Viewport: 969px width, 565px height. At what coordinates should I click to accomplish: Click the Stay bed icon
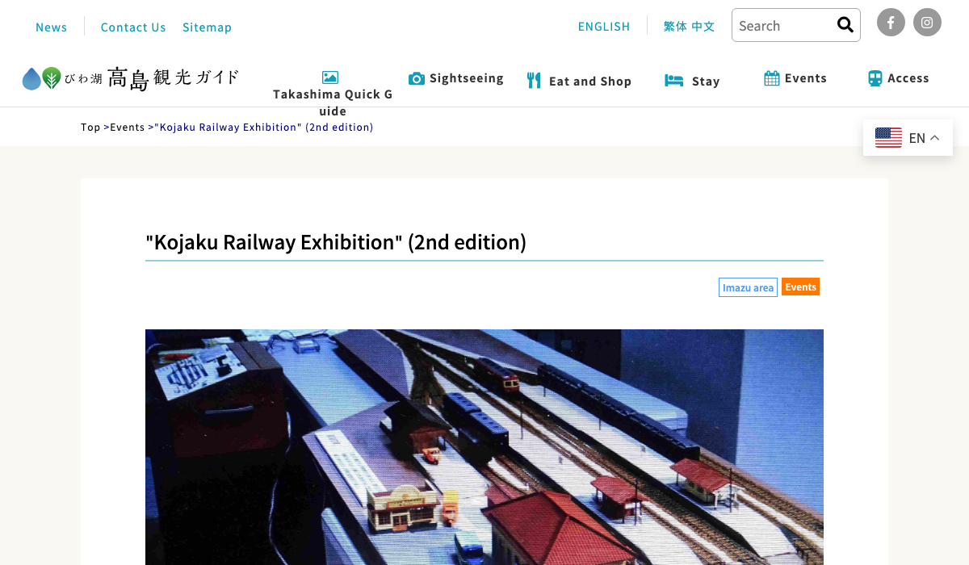674,80
